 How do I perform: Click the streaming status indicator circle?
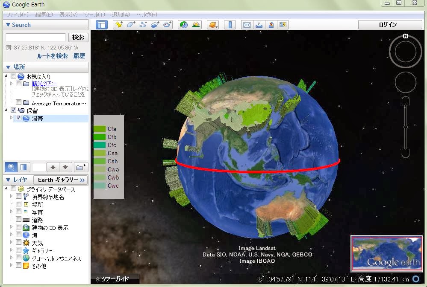[416, 279]
